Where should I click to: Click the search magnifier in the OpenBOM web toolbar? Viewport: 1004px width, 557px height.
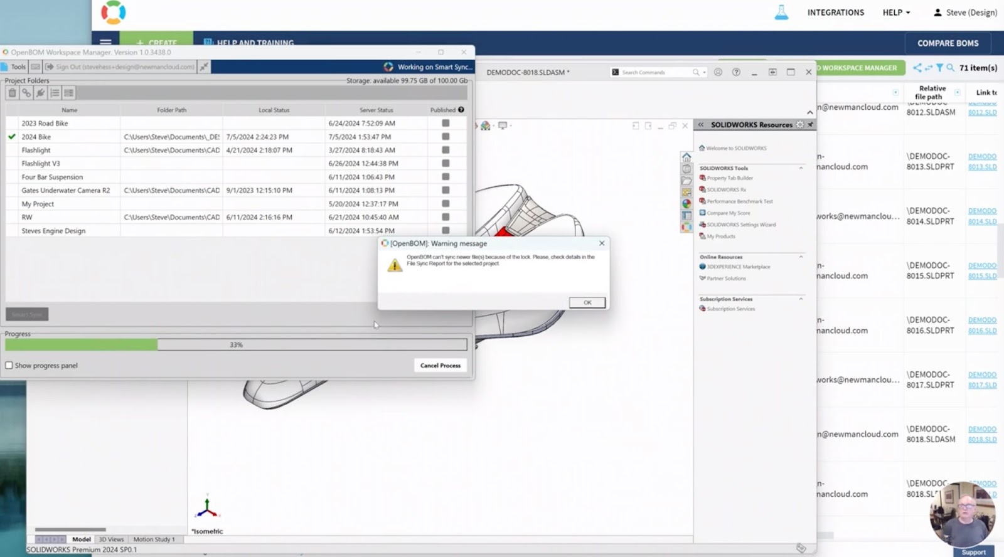click(x=951, y=68)
